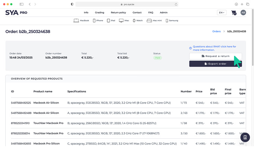
Task: Click the pro.sya.be address bar
Action: (x=127, y=4)
